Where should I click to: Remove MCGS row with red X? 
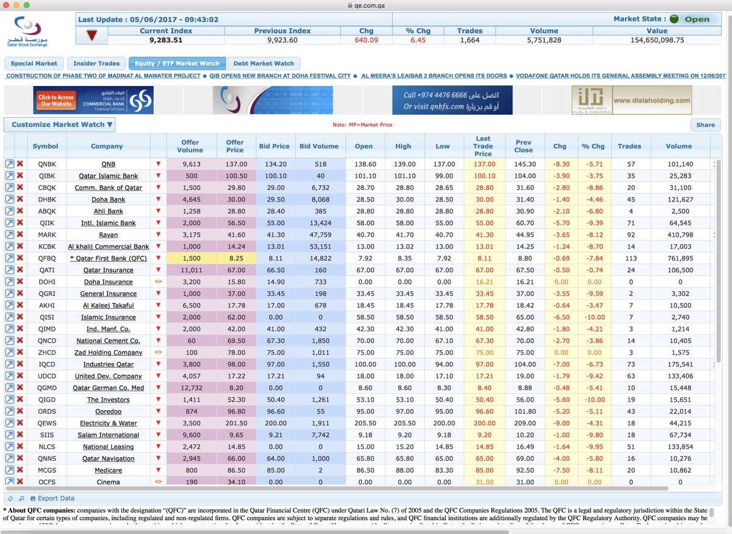pos(20,471)
